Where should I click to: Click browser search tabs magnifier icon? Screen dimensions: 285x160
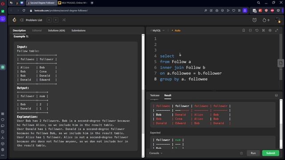258,3
